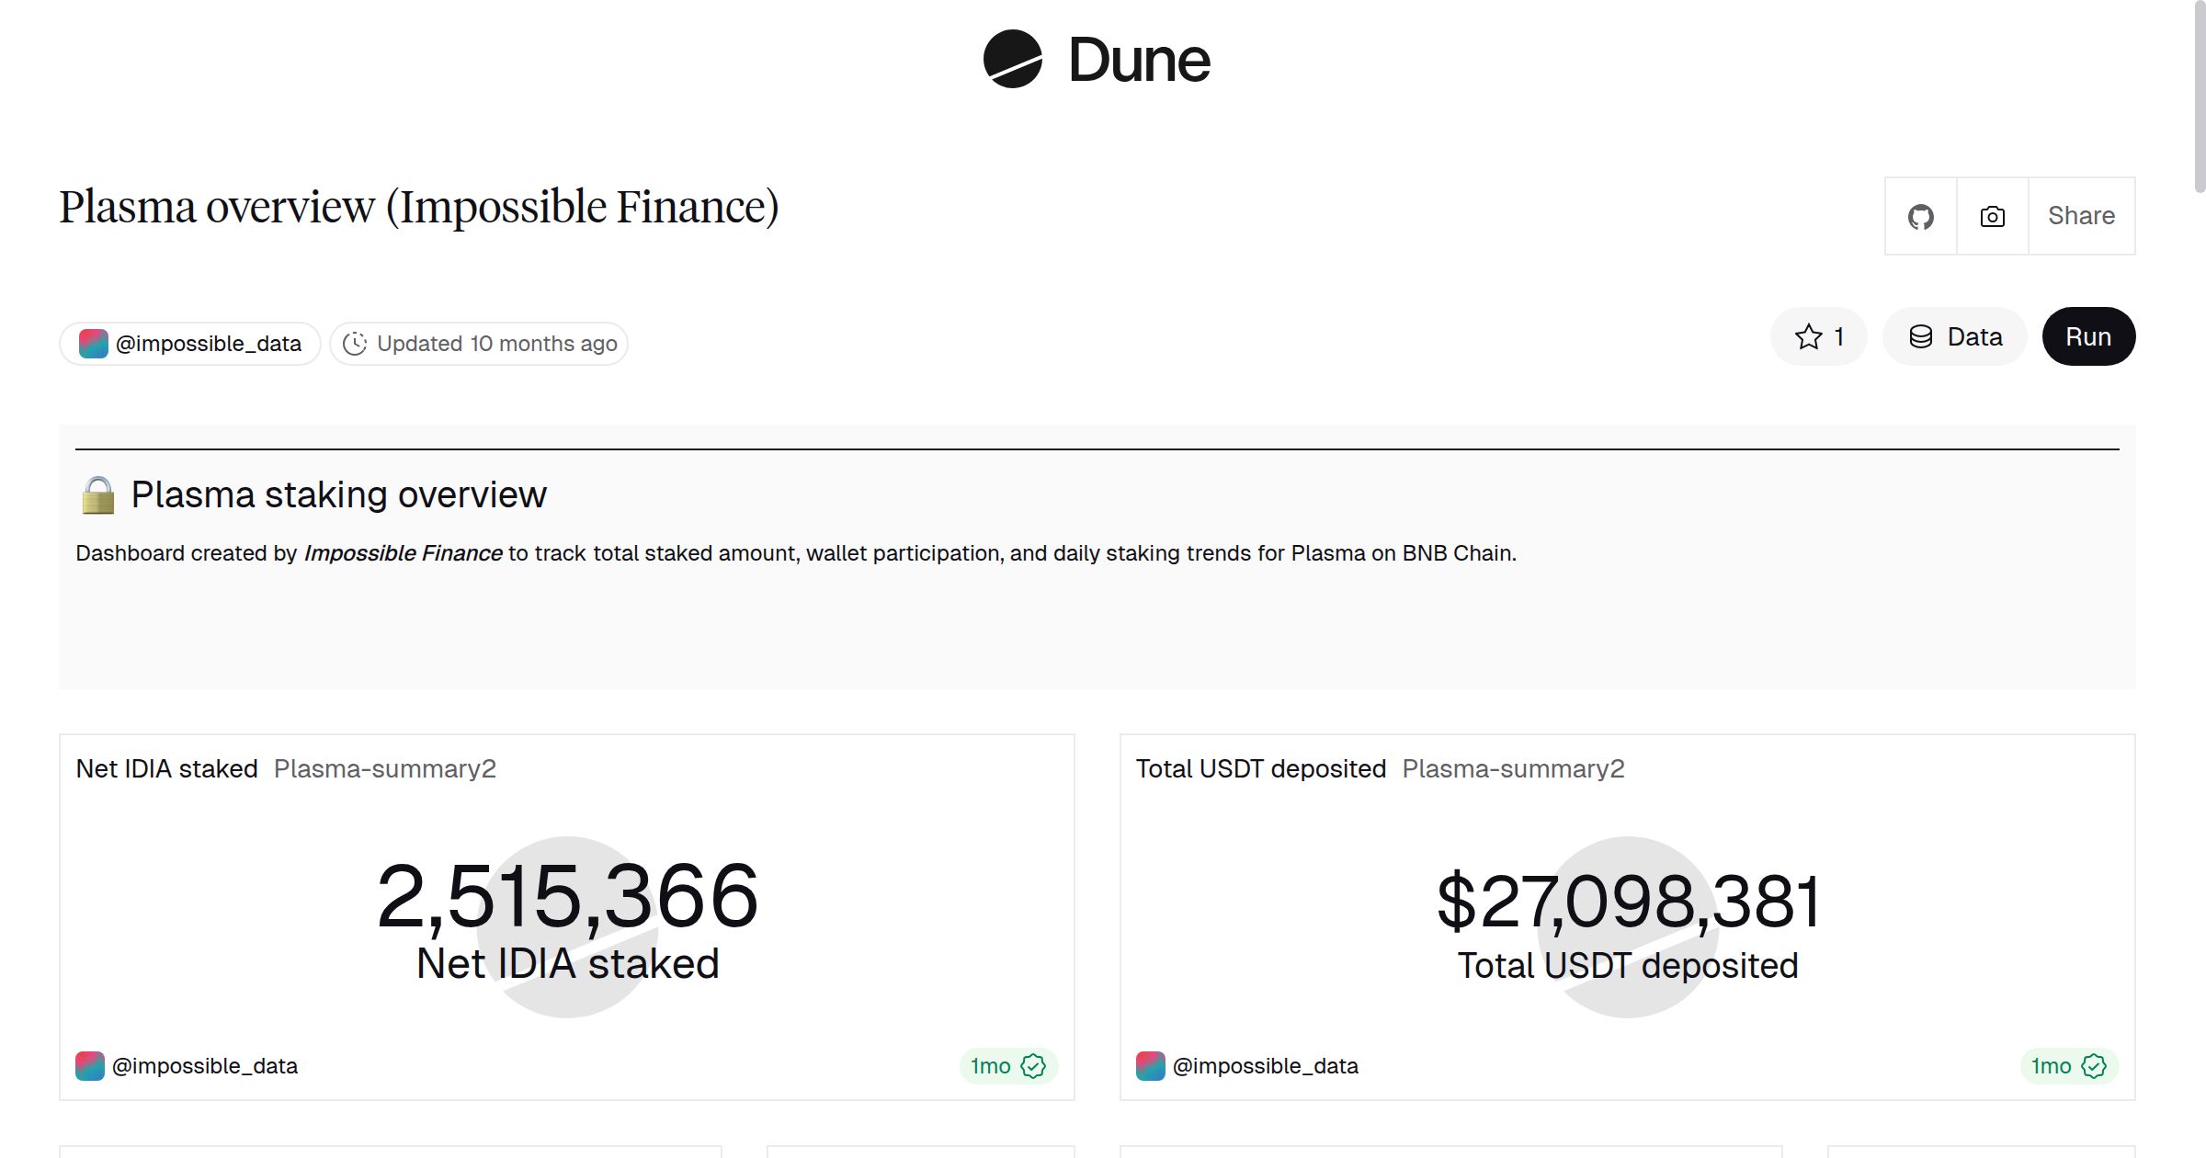Open the Data panel

(x=1955, y=336)
